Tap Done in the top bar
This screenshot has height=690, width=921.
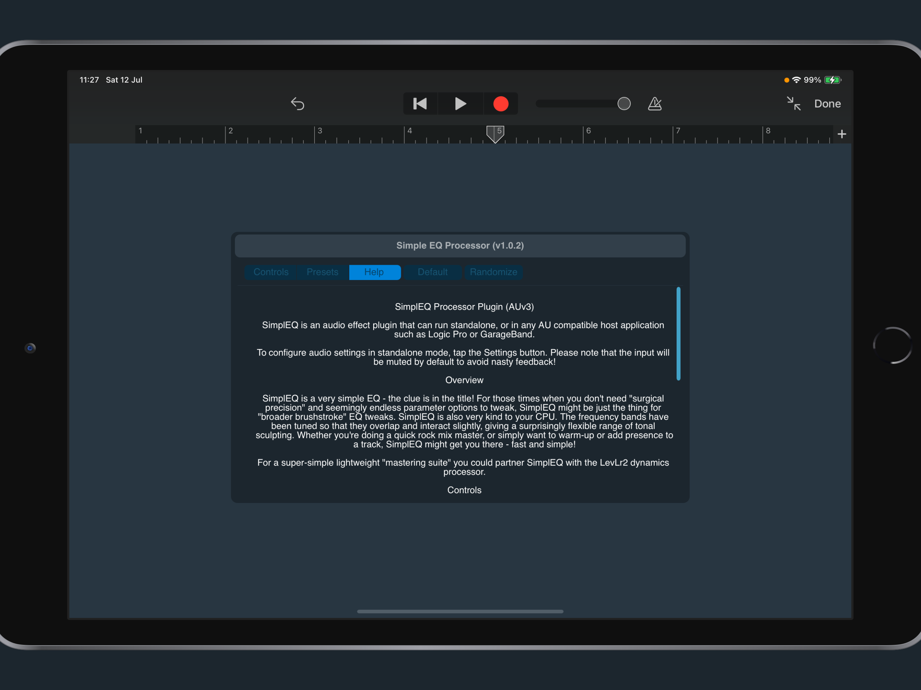point(827,104)
